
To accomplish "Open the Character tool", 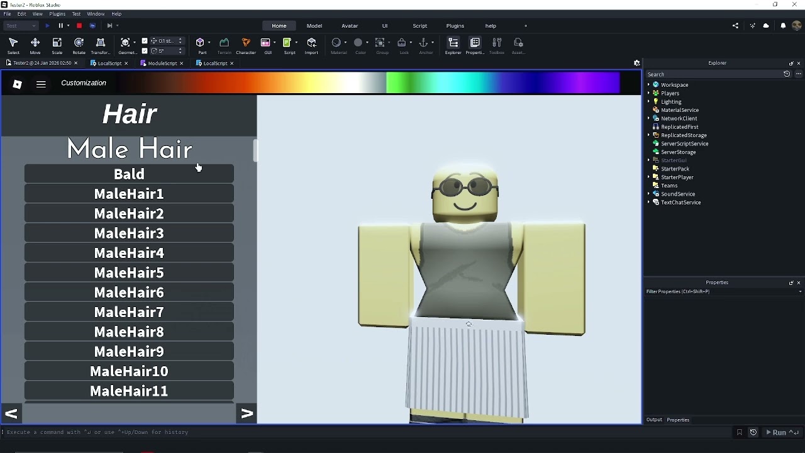I will (246, 45).
